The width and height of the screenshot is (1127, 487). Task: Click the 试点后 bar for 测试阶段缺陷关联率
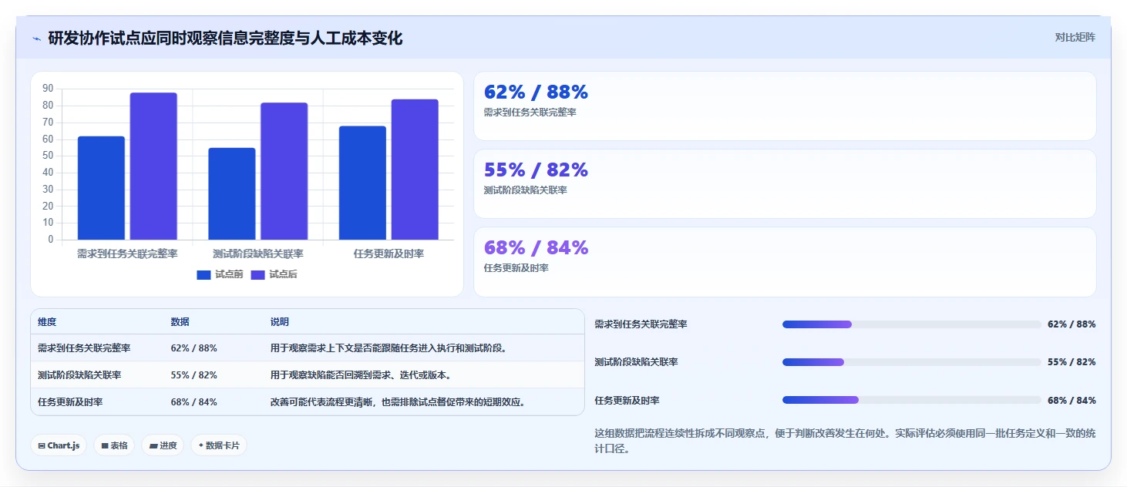coord(284,171)
